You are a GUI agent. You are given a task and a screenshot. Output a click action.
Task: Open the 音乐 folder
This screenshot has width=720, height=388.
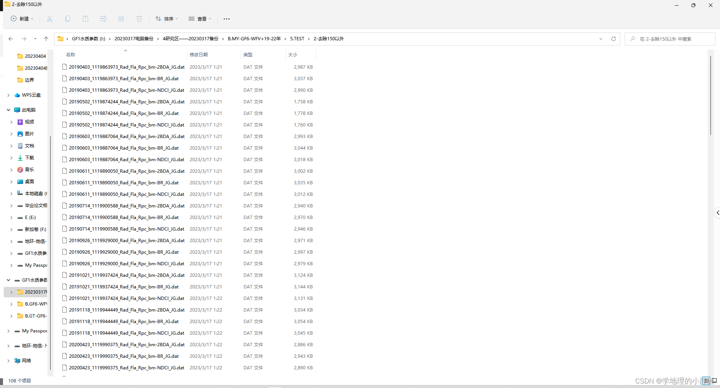pos(29,170)
